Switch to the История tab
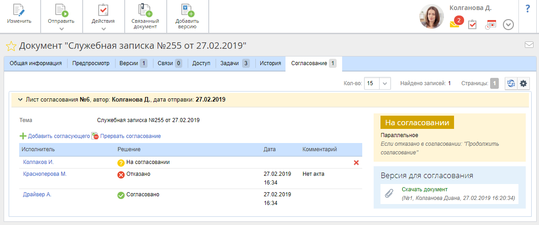 pyautogui.click(x=270, y=63)
